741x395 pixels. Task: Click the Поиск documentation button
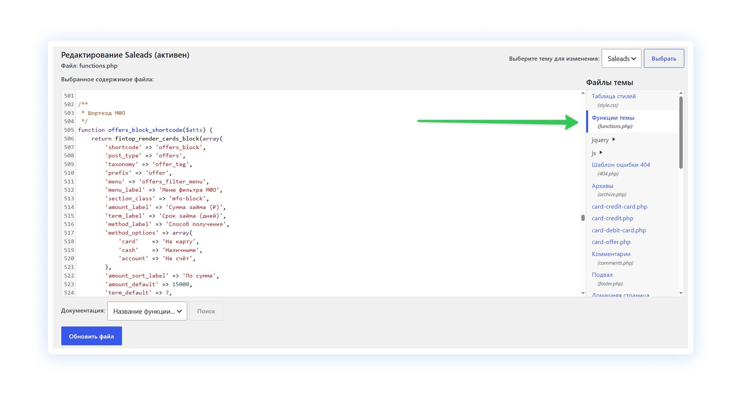click(x=206, y=311)
